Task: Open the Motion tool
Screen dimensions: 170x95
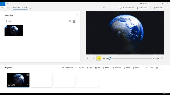Action: (106, 68)
